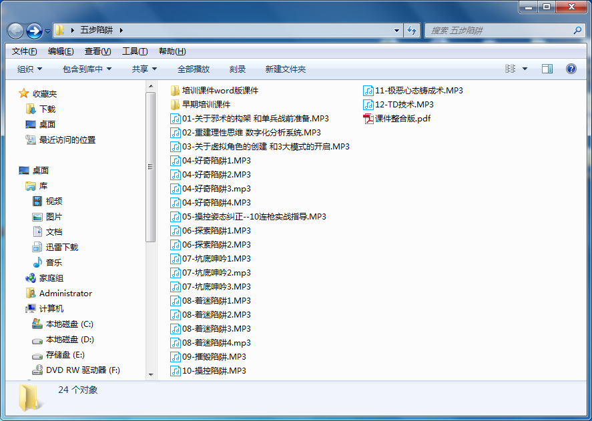Open the 工具(T) menu

135,51
